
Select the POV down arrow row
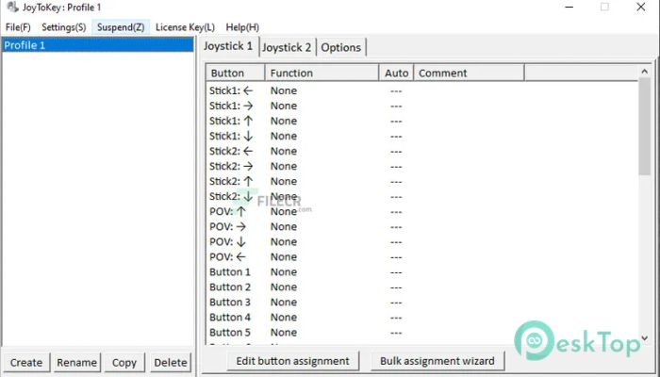click(422, 242)
